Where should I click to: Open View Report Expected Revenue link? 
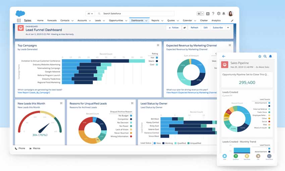191,92
